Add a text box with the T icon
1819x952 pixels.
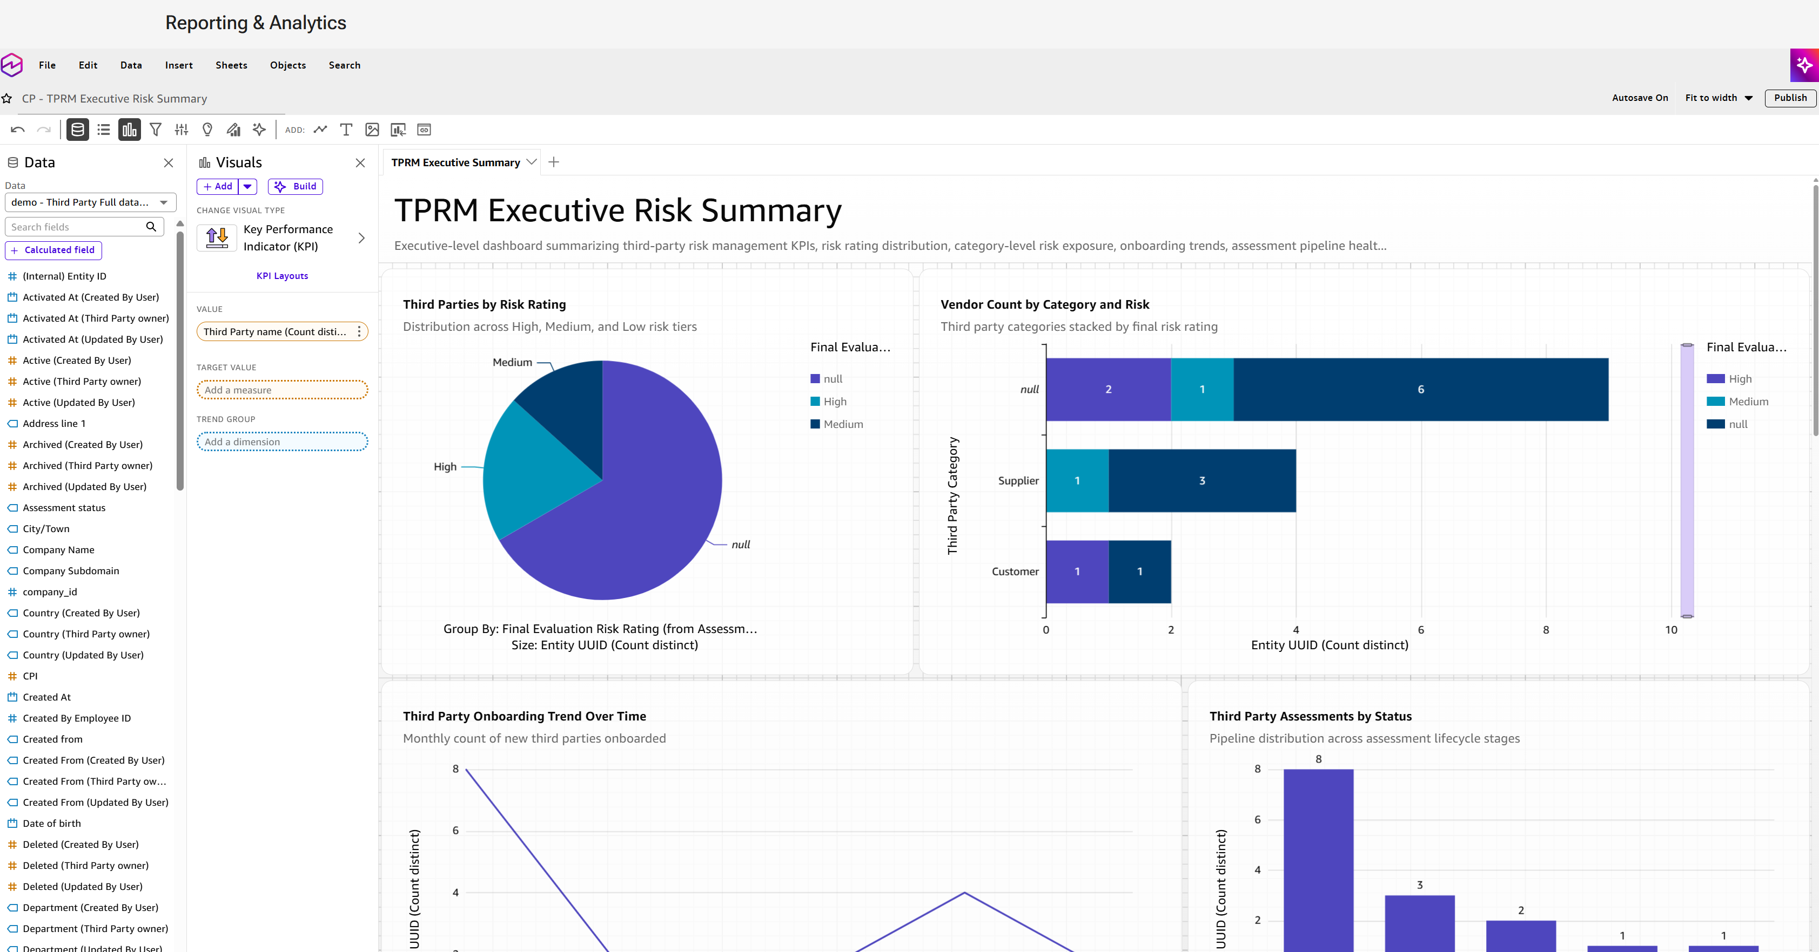coord(346,130)
